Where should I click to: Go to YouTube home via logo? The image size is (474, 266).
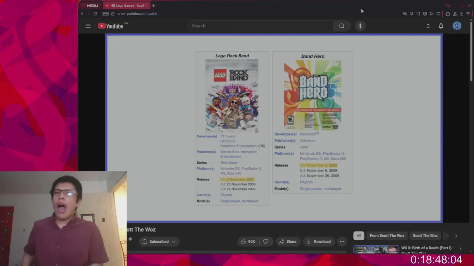point(111,26)
